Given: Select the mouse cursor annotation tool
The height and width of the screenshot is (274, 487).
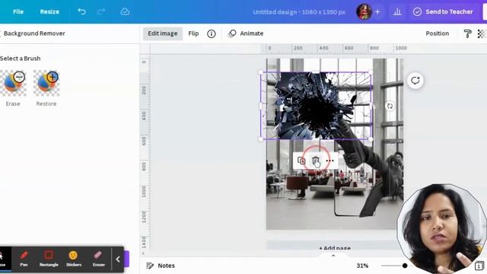Looking at the screenshot, I should [2, 259].
